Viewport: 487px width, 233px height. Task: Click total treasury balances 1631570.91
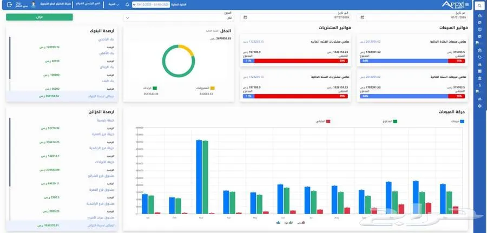(x=48, y=225)
